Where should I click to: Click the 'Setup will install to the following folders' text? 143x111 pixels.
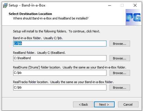coord(56,31)
